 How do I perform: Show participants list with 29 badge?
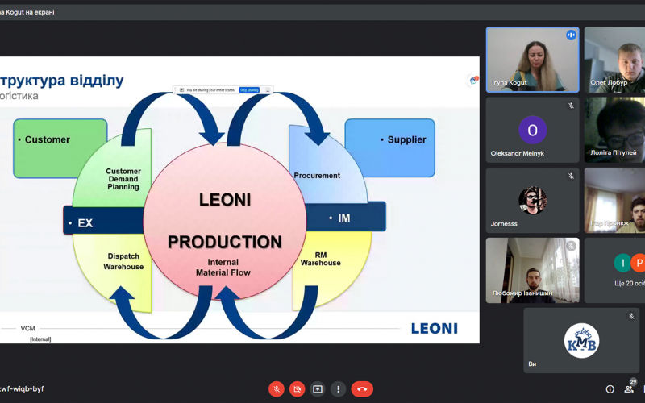630,388
